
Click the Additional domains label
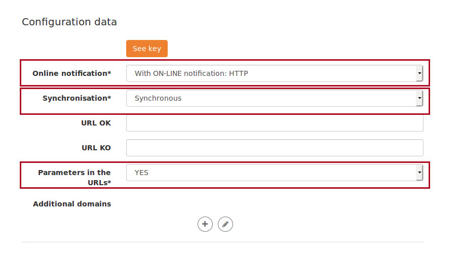click(x=72, y=204)
